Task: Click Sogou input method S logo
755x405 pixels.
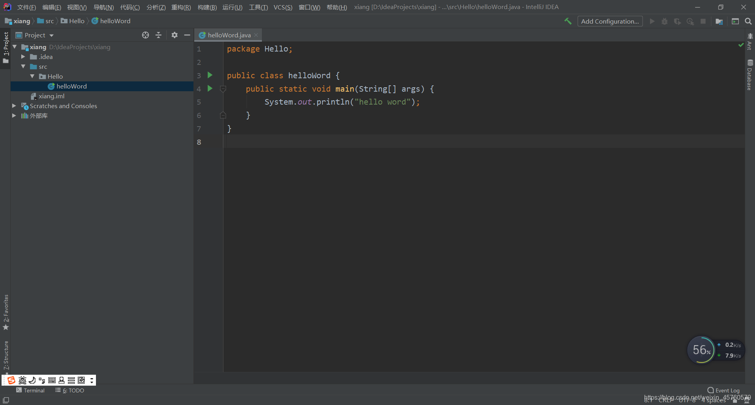Action: point(11,380)
